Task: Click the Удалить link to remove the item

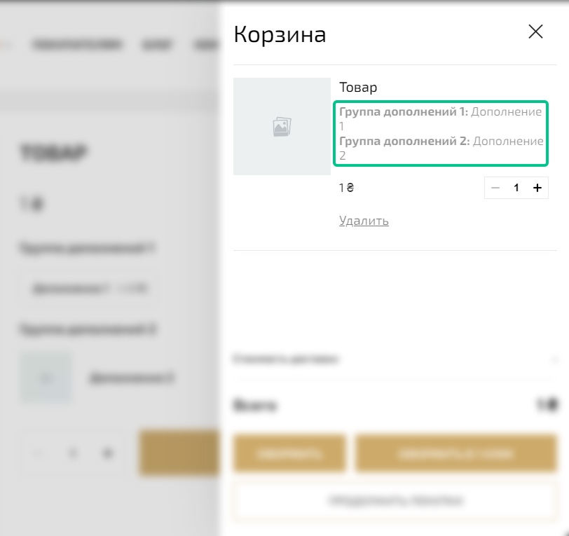Action: pyautogui.click(x=364, y=220)
